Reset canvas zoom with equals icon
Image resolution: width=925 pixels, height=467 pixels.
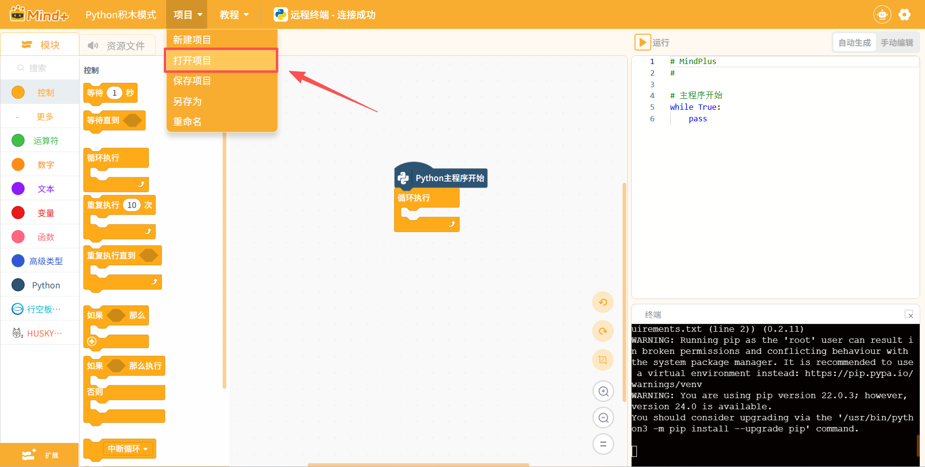click(603, 444)
